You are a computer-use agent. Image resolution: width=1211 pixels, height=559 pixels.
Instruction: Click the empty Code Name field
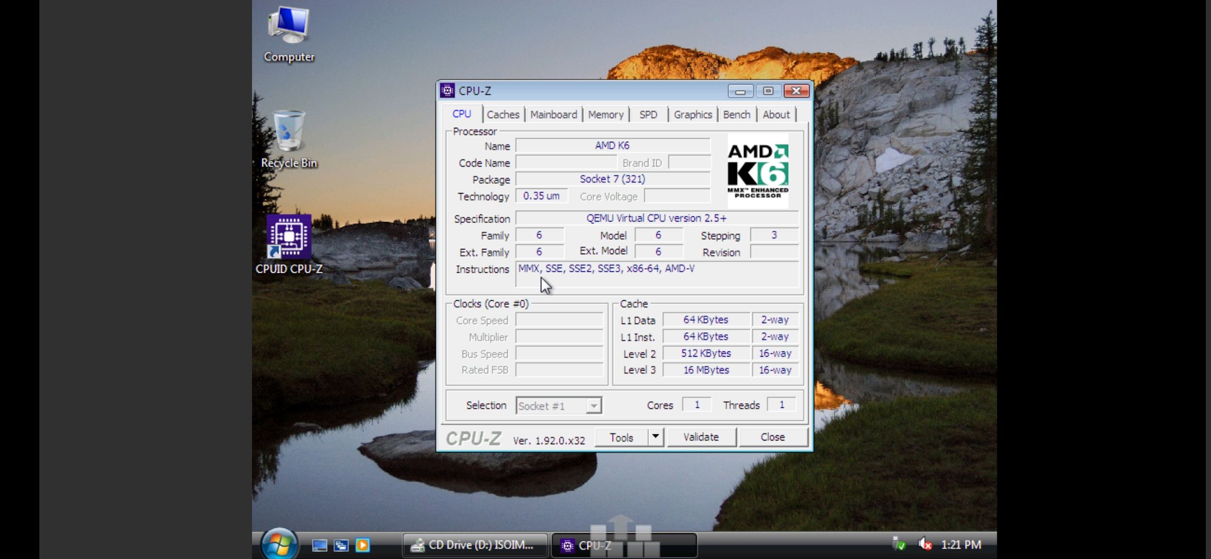(x=566, y=163)
